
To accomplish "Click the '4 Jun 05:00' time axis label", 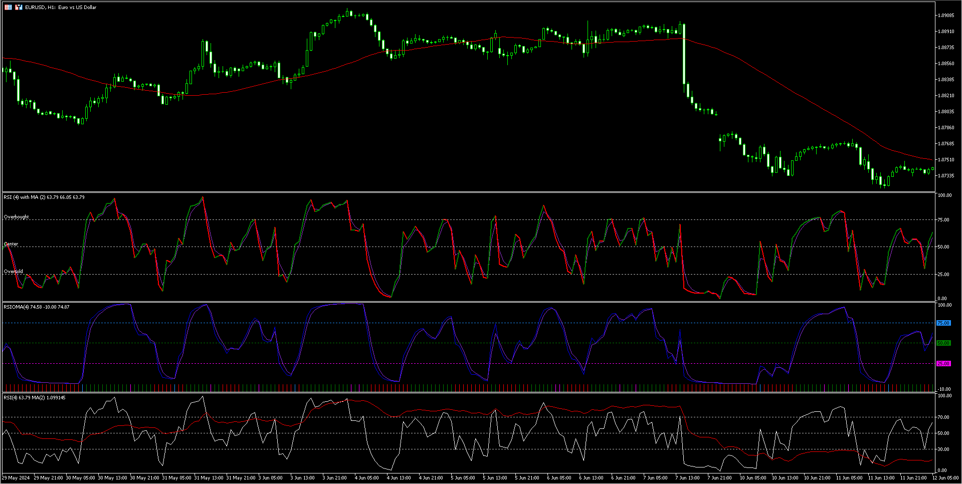I will (366, 478).
